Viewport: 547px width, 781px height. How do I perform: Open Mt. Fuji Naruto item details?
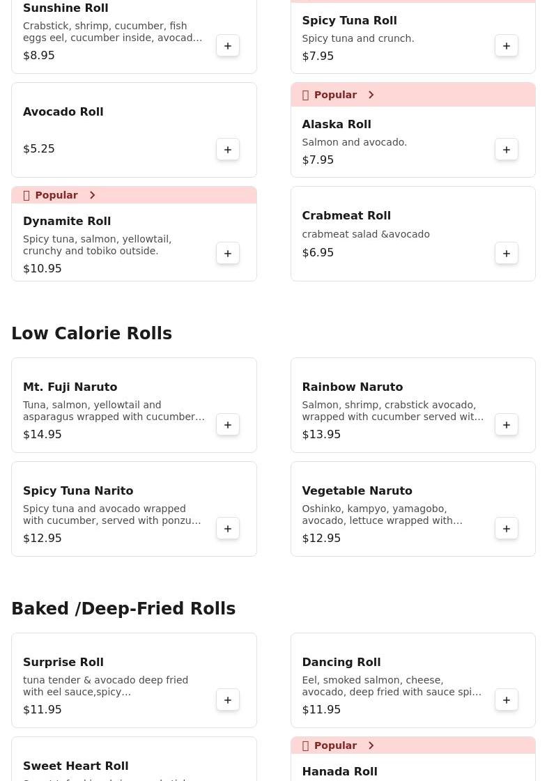click(x=70, y=387)
